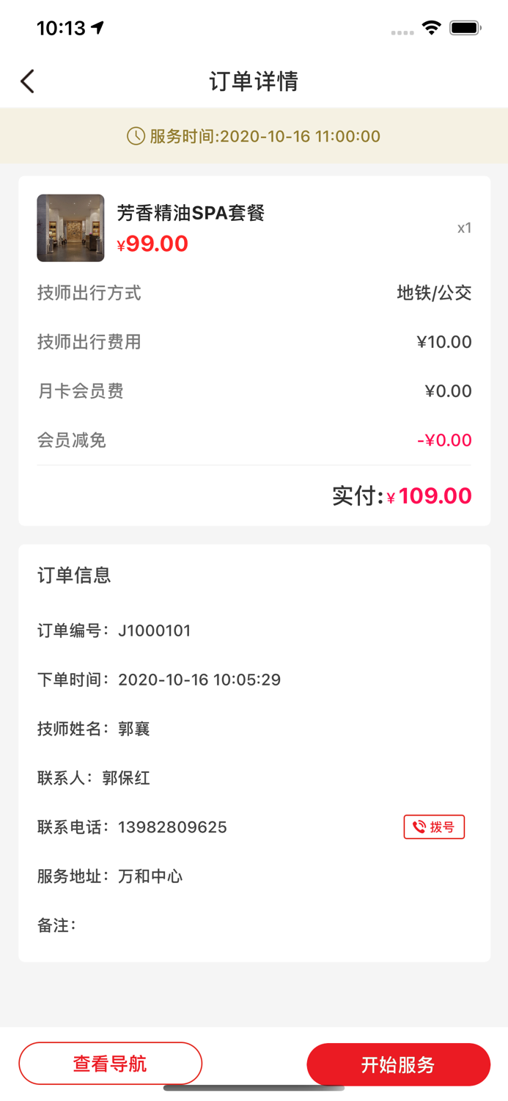Viewport: 508px width, 1101px height.
Task: Open the 订单详情 title area
Action: pyautogui.click(x=254, y=81)
